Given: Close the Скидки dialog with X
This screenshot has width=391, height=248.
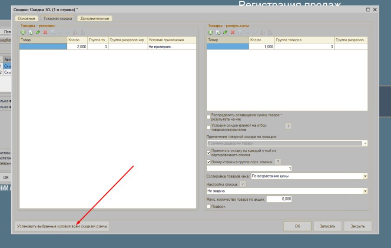Looking at the screenshot, I should tap(375, 10).
